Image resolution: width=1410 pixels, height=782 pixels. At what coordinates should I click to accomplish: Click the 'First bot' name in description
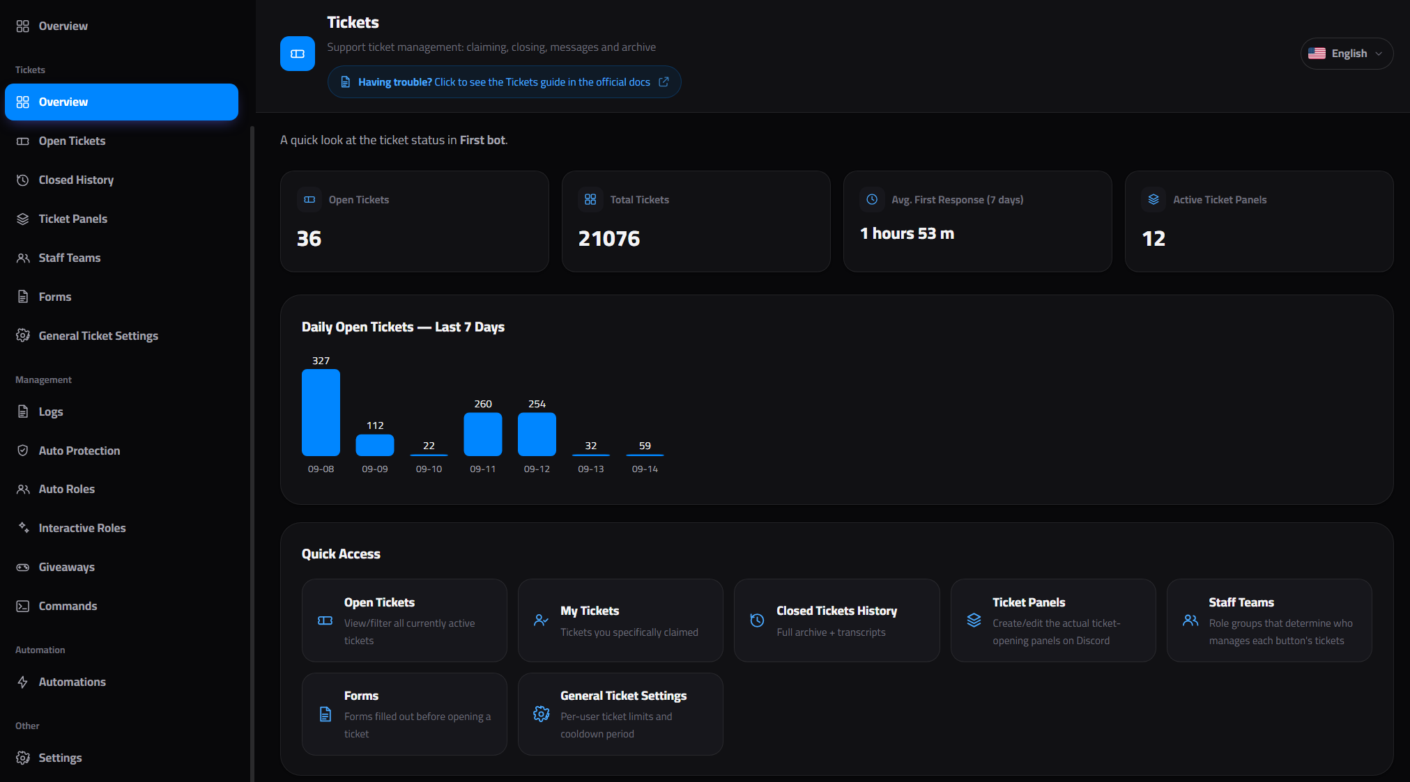pos(482,140)
